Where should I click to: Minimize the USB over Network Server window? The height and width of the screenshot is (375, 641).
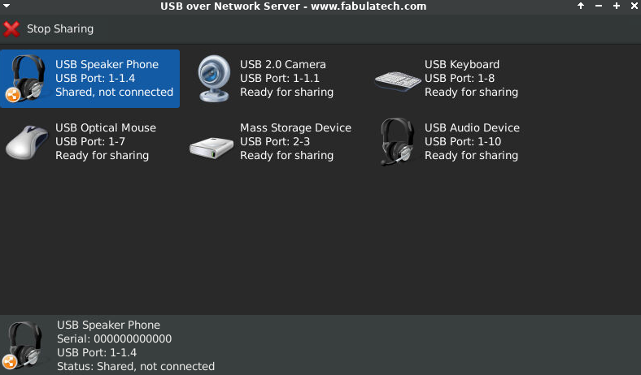click(x=599, y=6)
